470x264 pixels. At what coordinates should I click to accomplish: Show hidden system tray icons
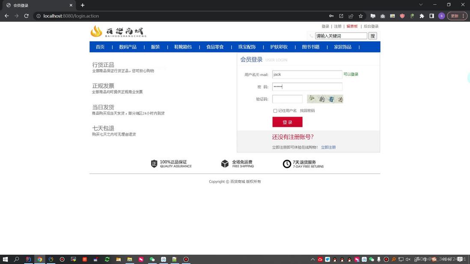pos(312,259)
